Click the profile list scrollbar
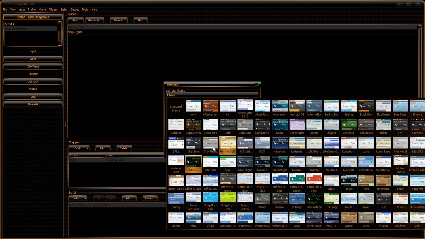This screenshot has width=425, height=239. click(x=60, y=33)
